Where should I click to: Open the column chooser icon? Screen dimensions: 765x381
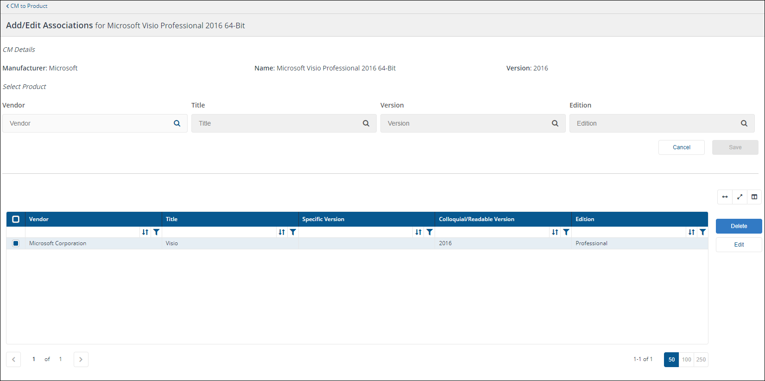coord(754,197)
